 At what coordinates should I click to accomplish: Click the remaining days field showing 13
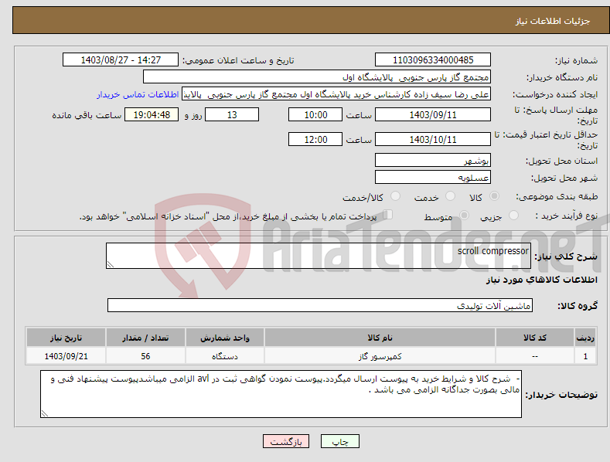coord(232,114)
